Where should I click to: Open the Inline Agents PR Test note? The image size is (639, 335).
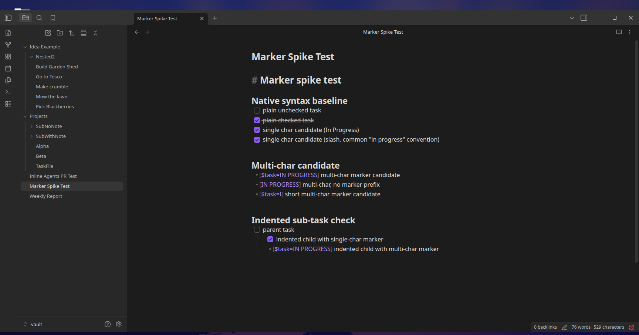pyautogui.click(x=53, y=176)
